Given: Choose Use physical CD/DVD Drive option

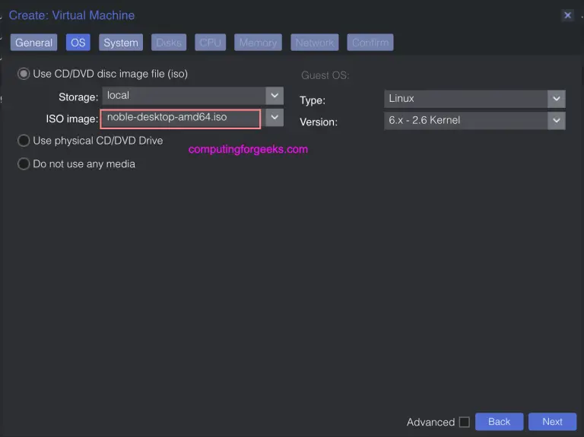Looking at the screenshot, I should point(24,141).
